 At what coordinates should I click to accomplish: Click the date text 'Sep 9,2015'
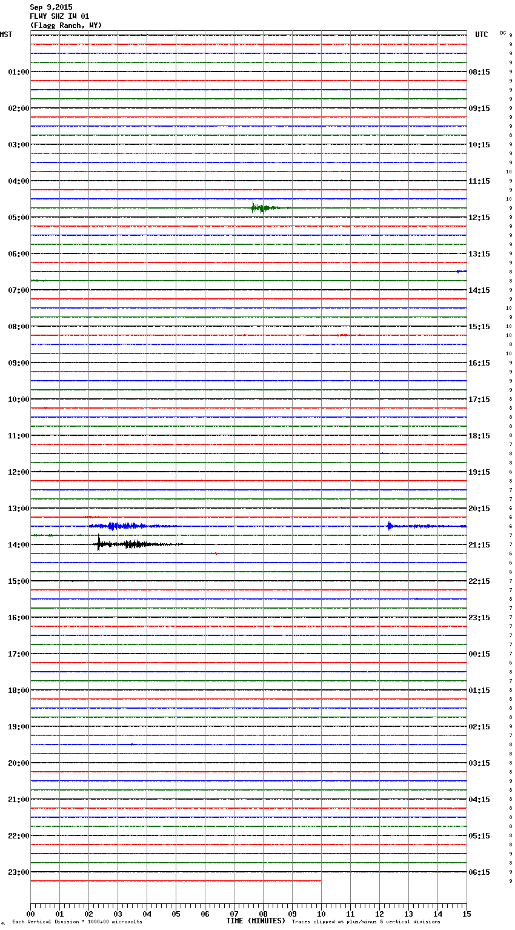tap(51, 7)
